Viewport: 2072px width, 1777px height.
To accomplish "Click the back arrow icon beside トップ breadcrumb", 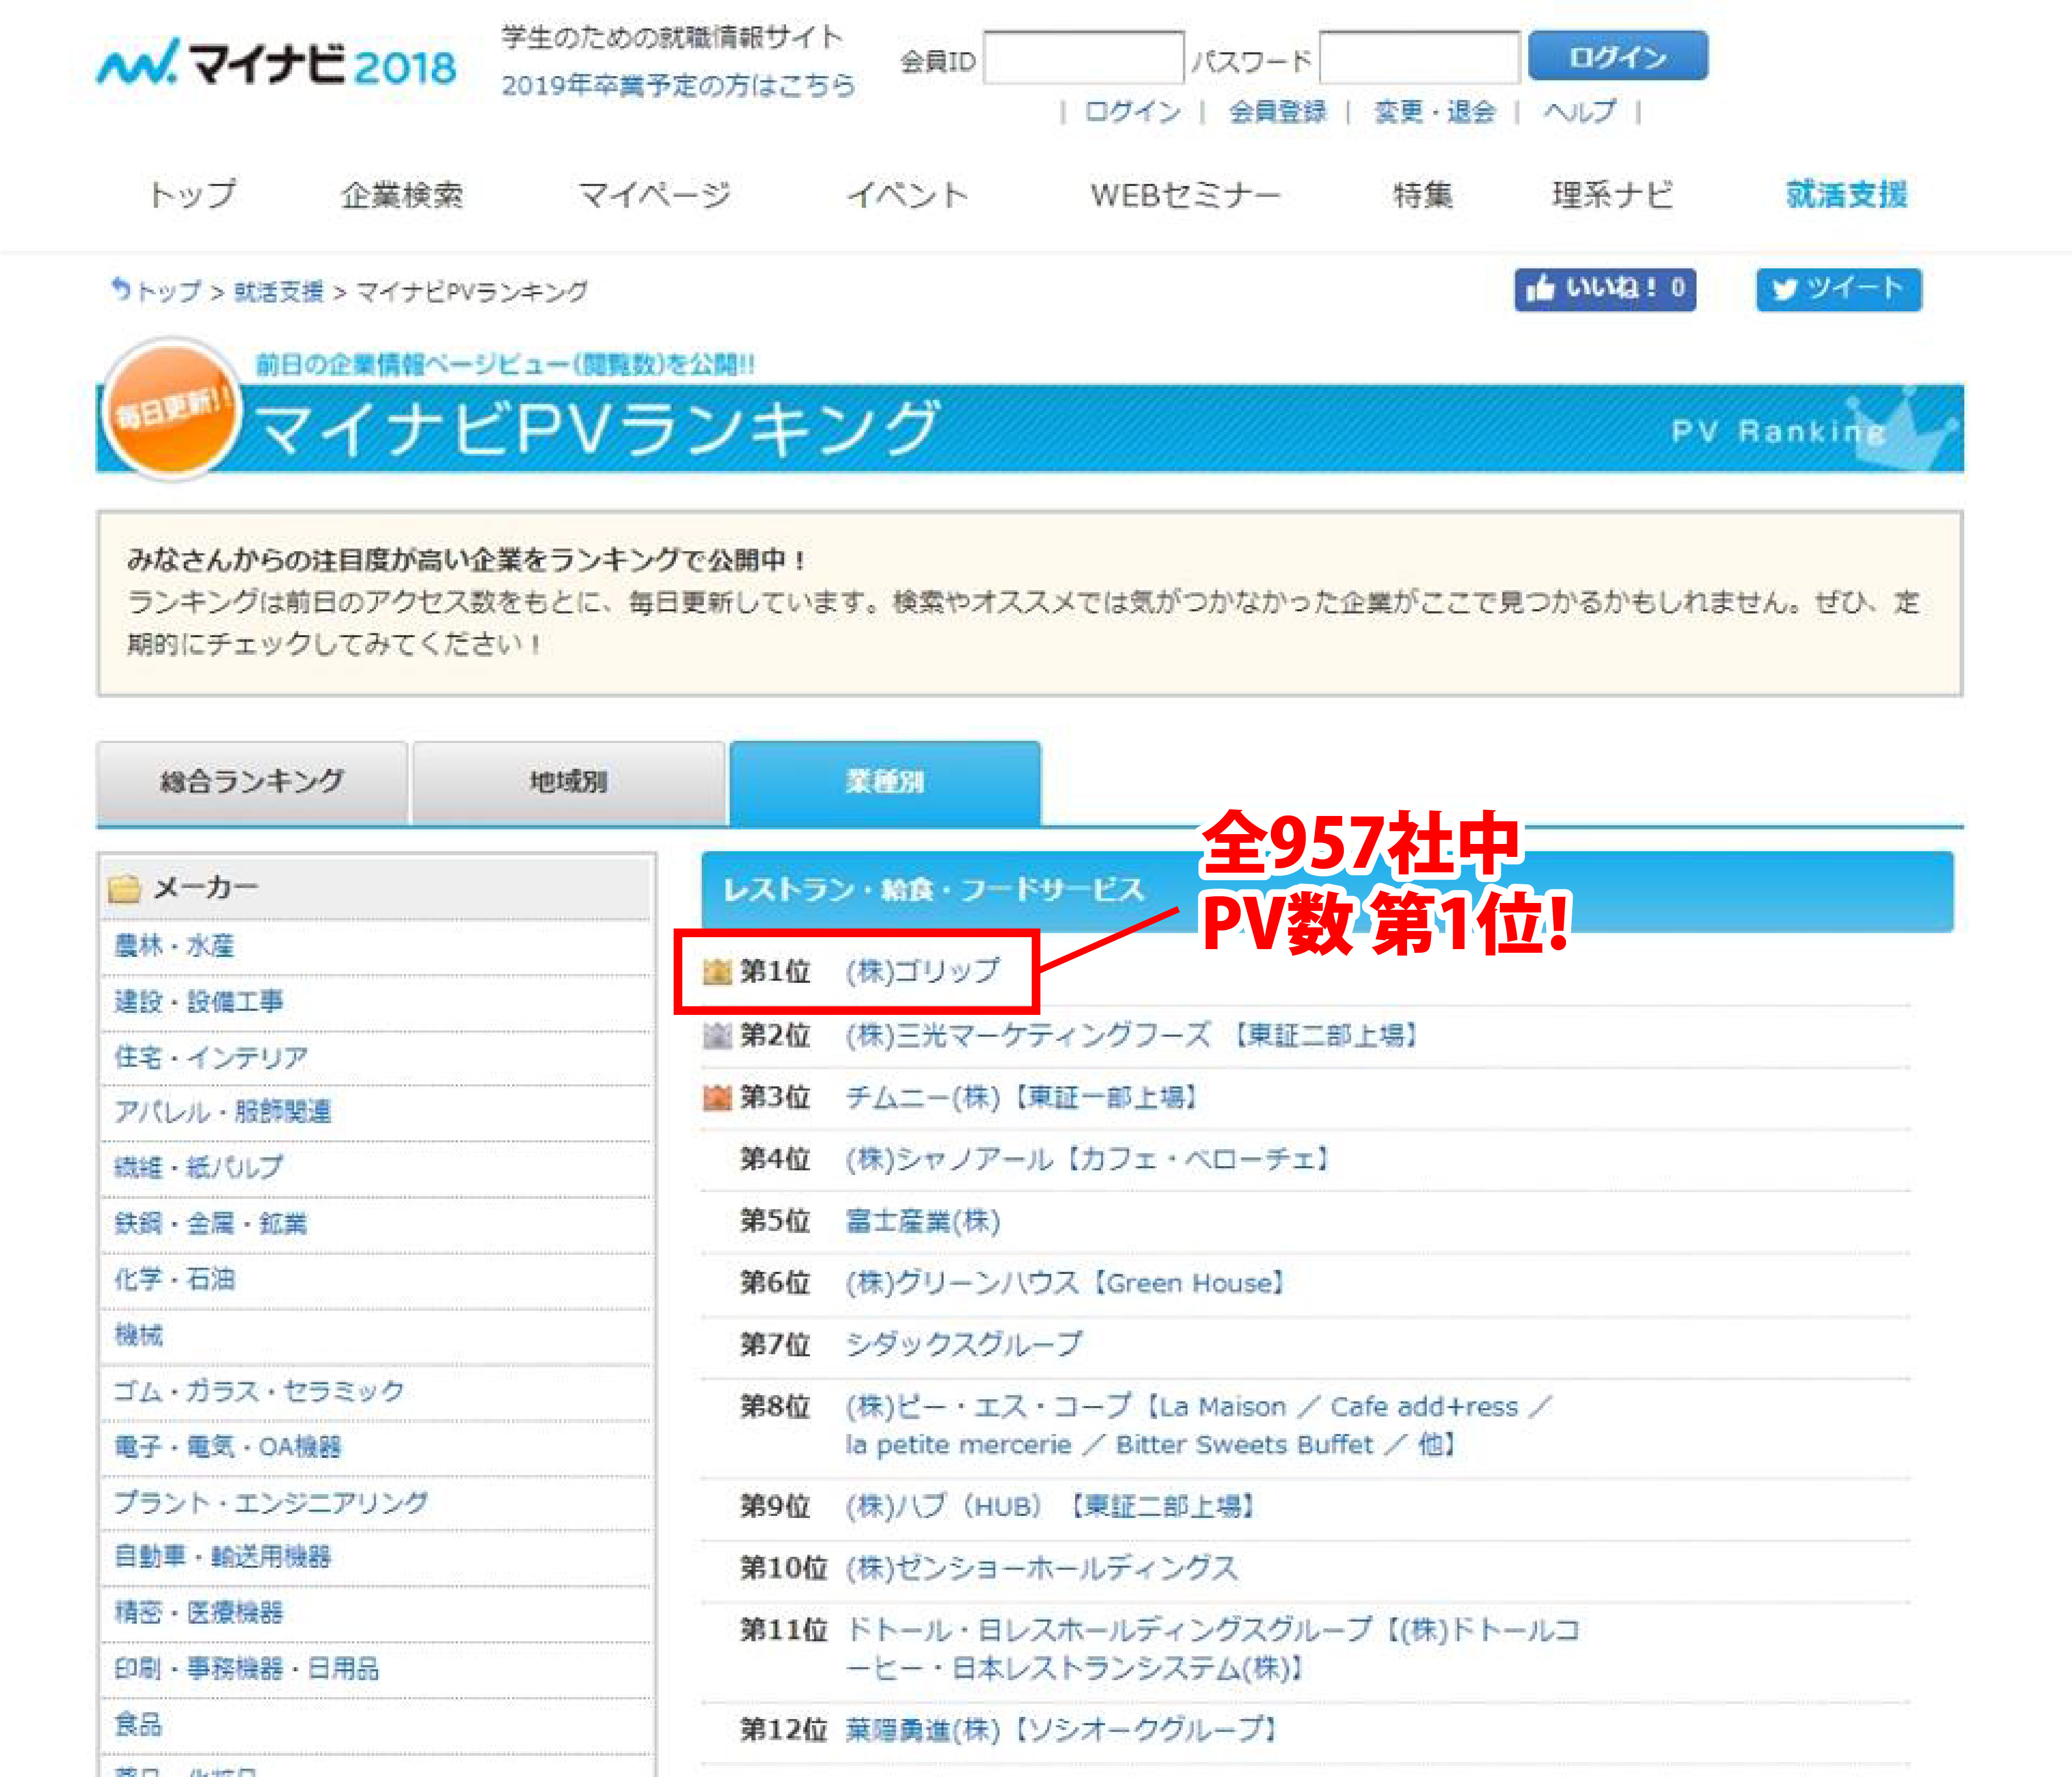I will tap(120, 289).
